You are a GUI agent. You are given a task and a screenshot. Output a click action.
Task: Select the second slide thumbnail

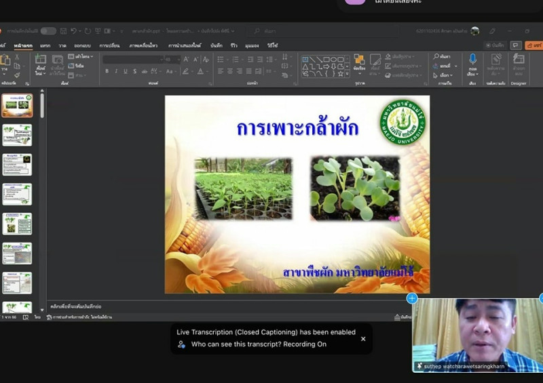pos(17,135)
